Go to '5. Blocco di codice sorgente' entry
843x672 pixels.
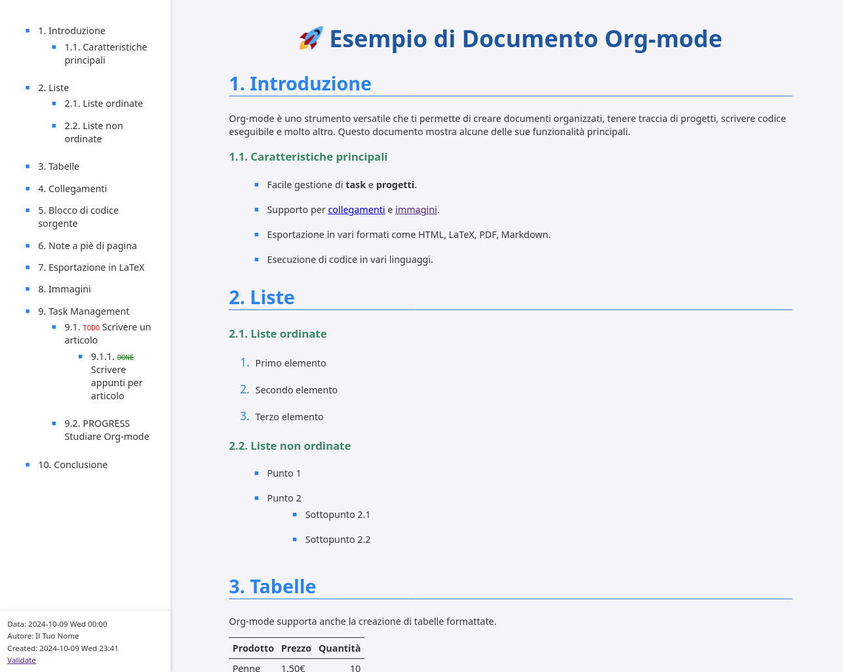point(78,217)
